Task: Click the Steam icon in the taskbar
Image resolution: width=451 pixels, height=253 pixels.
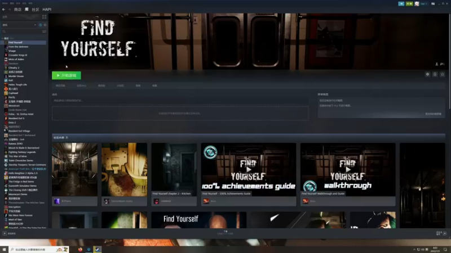Action: [97, 250]
